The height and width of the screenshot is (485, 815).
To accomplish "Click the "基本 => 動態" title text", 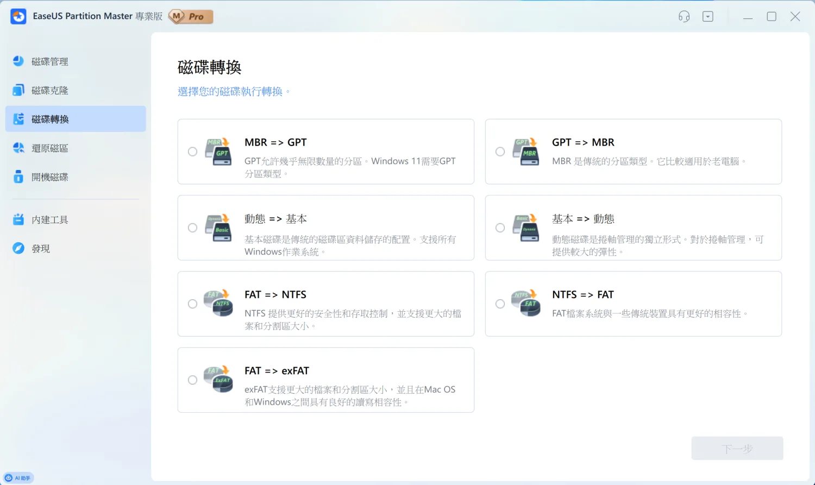I will 583,219.
